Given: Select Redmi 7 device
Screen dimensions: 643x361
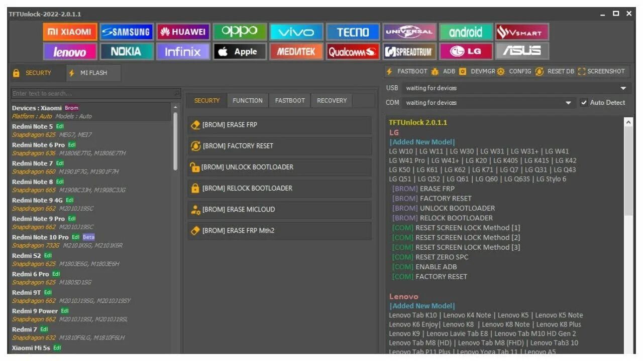Looking at the screenshot, I should tap(91, 333).
